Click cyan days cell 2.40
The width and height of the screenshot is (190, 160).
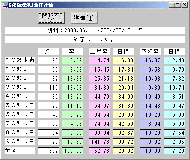(x=174, y=60)
